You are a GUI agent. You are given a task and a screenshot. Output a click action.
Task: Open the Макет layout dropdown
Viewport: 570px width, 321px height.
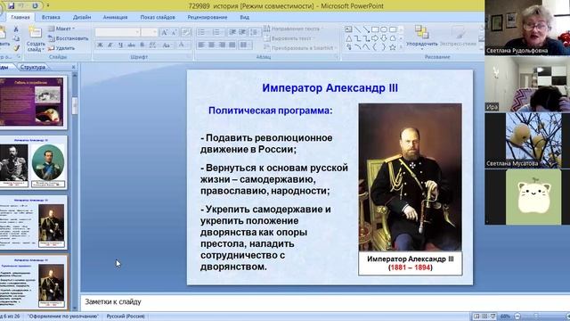61,29
